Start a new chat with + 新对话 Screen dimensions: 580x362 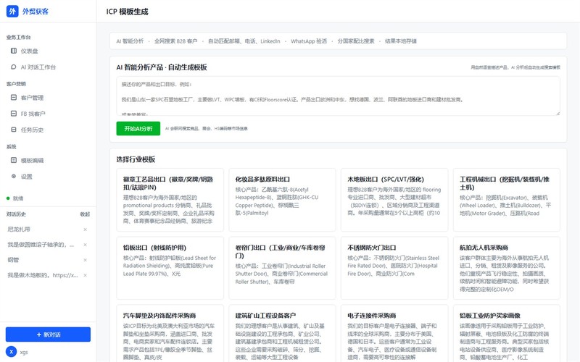(48, 334)
